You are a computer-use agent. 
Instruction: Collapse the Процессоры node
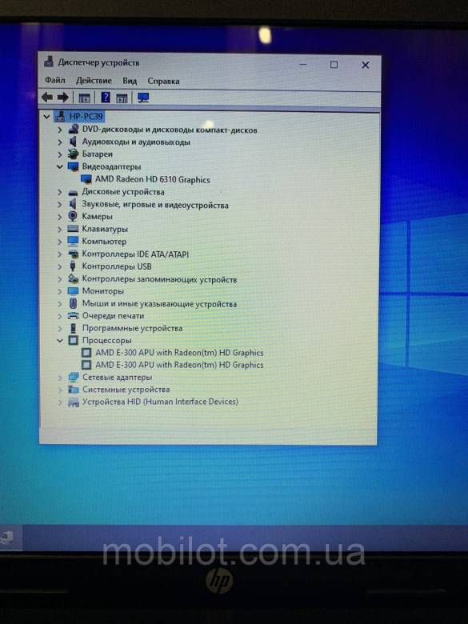pyautogui.click(x=60, y=341)
